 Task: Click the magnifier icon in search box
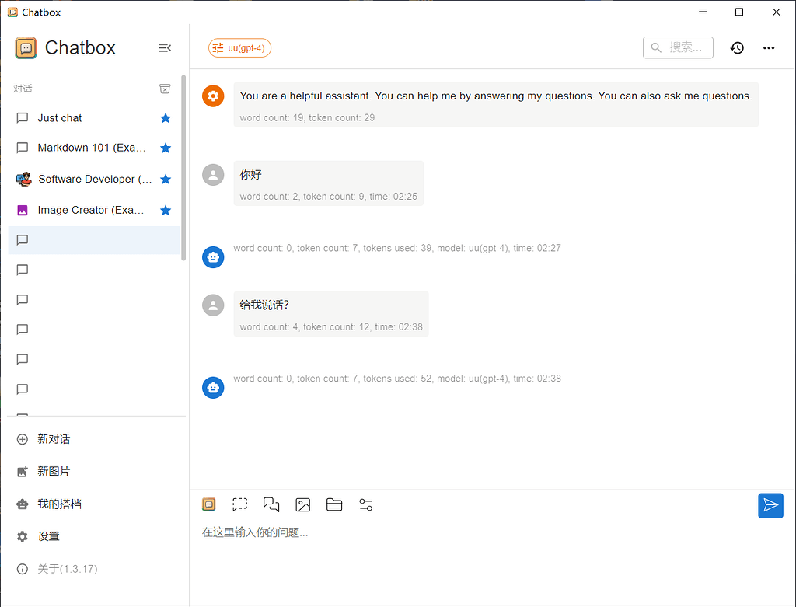[x=656, y=47]
